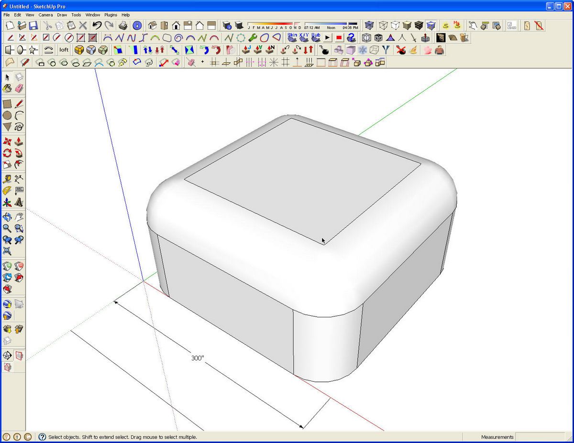Click the Zoom Extents tool

pos(7,251)
